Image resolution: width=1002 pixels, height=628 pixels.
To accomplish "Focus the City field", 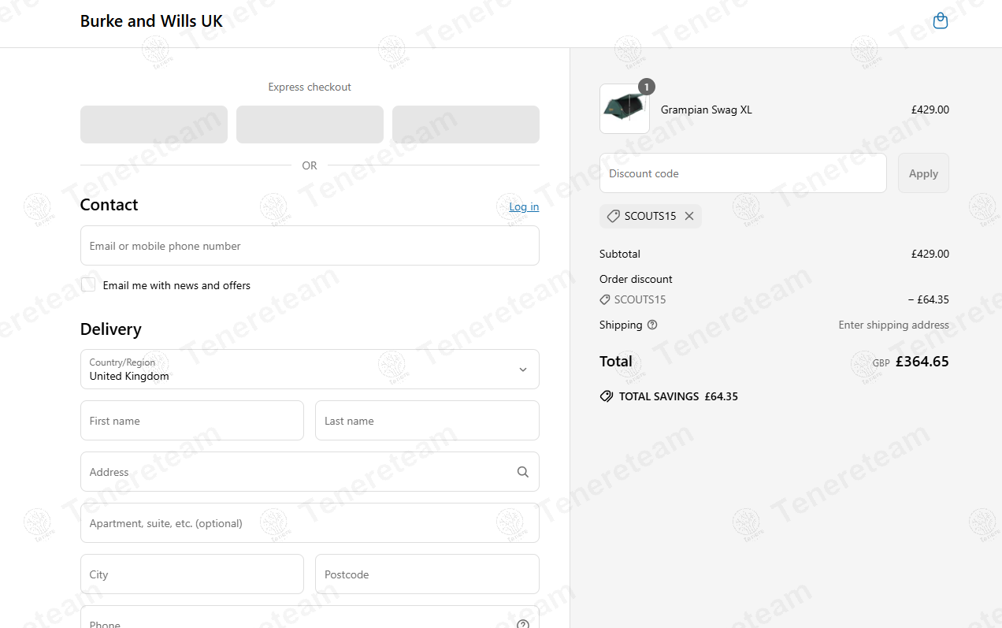I will pyautogui.click(x=192, y=574).
